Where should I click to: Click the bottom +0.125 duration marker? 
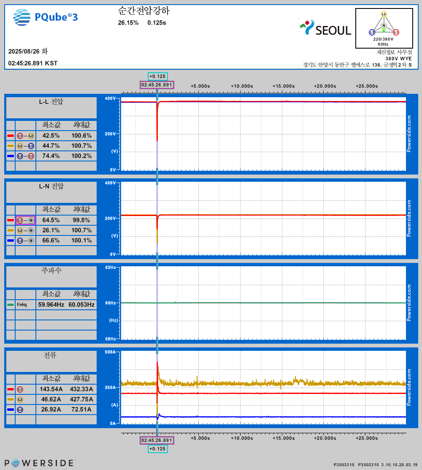tap(157, 448)
